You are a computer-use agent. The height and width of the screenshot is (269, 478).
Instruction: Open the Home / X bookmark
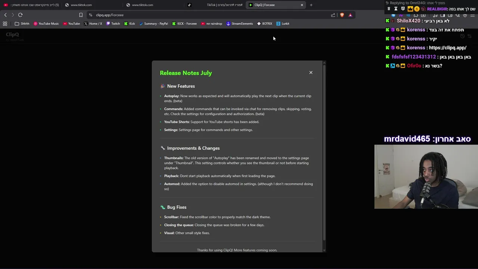click(x=93, y=24)
